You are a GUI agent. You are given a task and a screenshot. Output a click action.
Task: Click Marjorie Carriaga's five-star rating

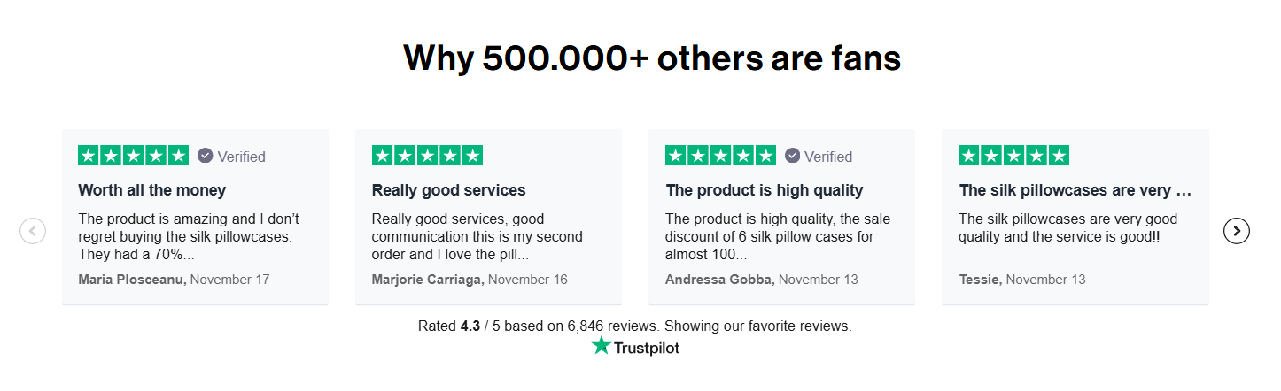click(427, 156)
